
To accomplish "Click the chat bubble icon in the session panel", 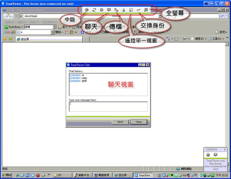I will click(216, 155).
